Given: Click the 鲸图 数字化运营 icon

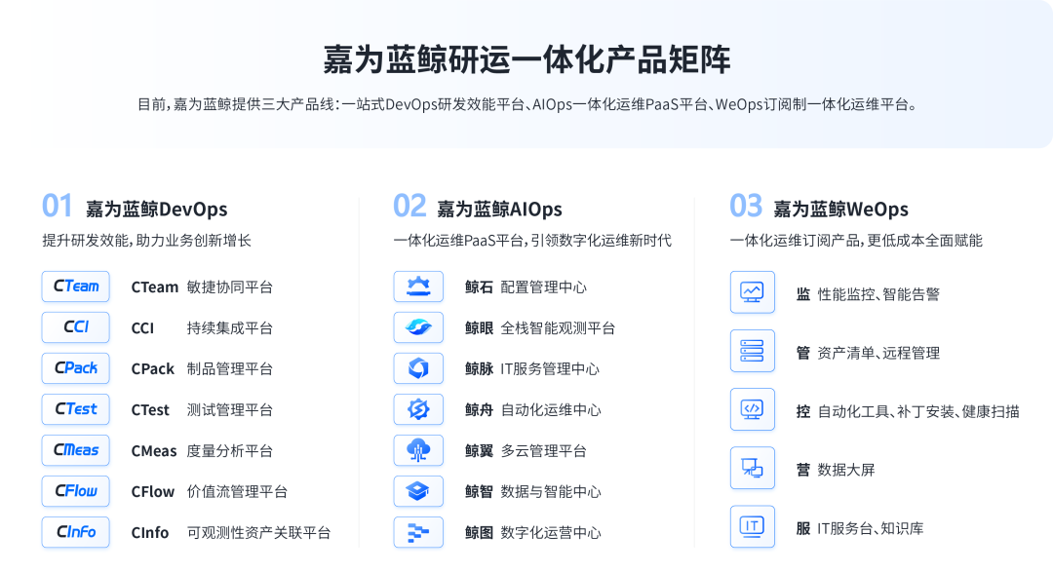Looking at the screenshot, I should pos(418,532).
